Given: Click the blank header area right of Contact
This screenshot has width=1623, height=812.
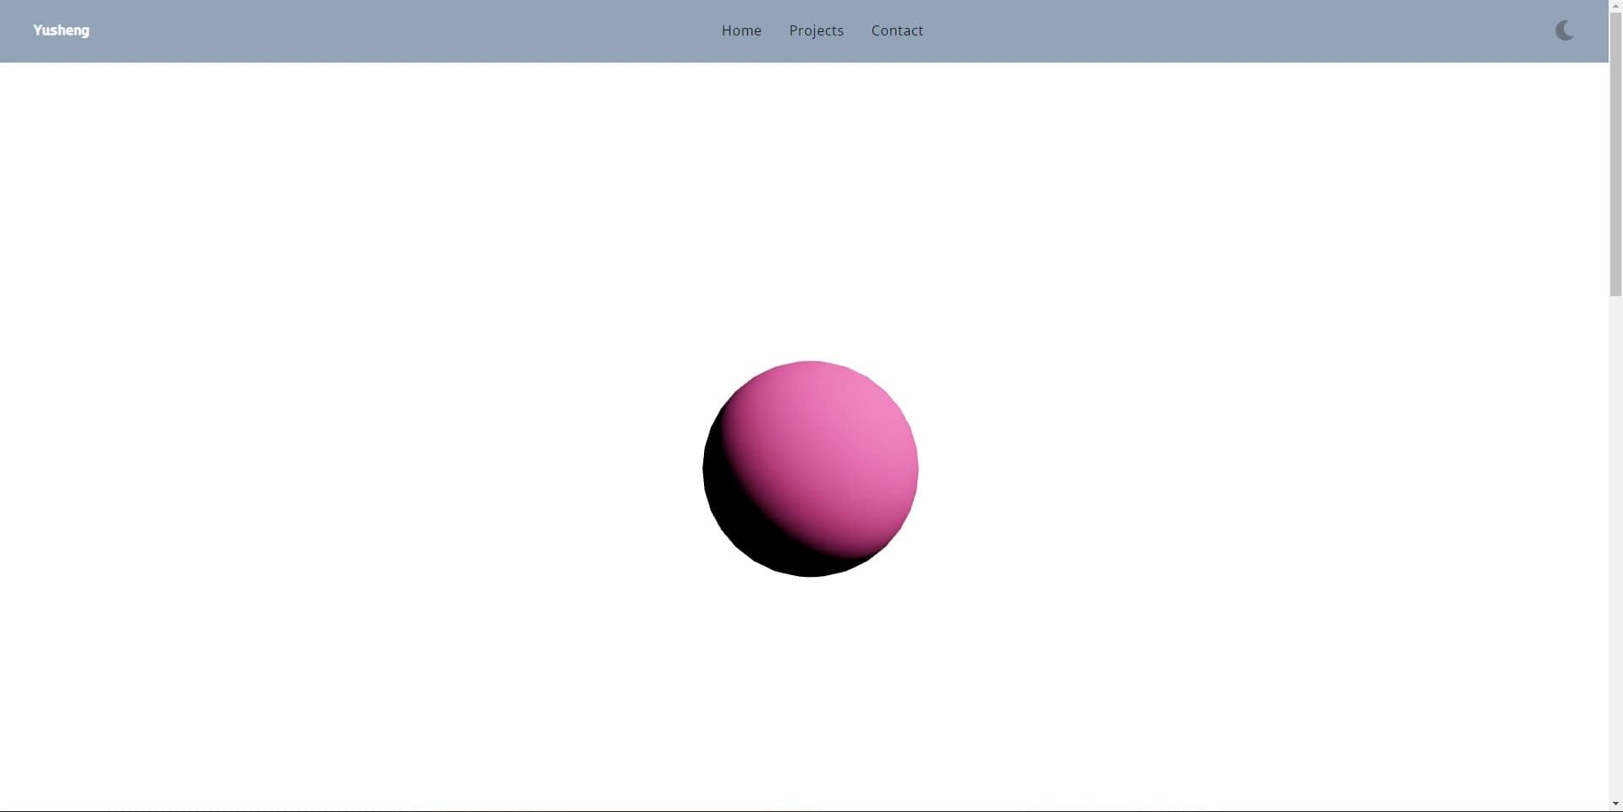Looking at the screenshot, I should point(1227,30).
